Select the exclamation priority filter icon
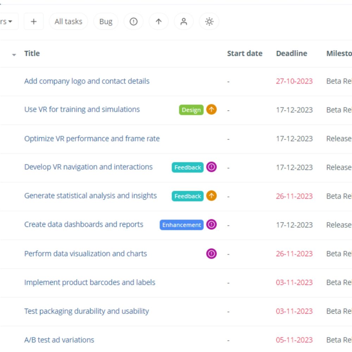This screenshot has height=352, width=352. click(x=133, y=21)
